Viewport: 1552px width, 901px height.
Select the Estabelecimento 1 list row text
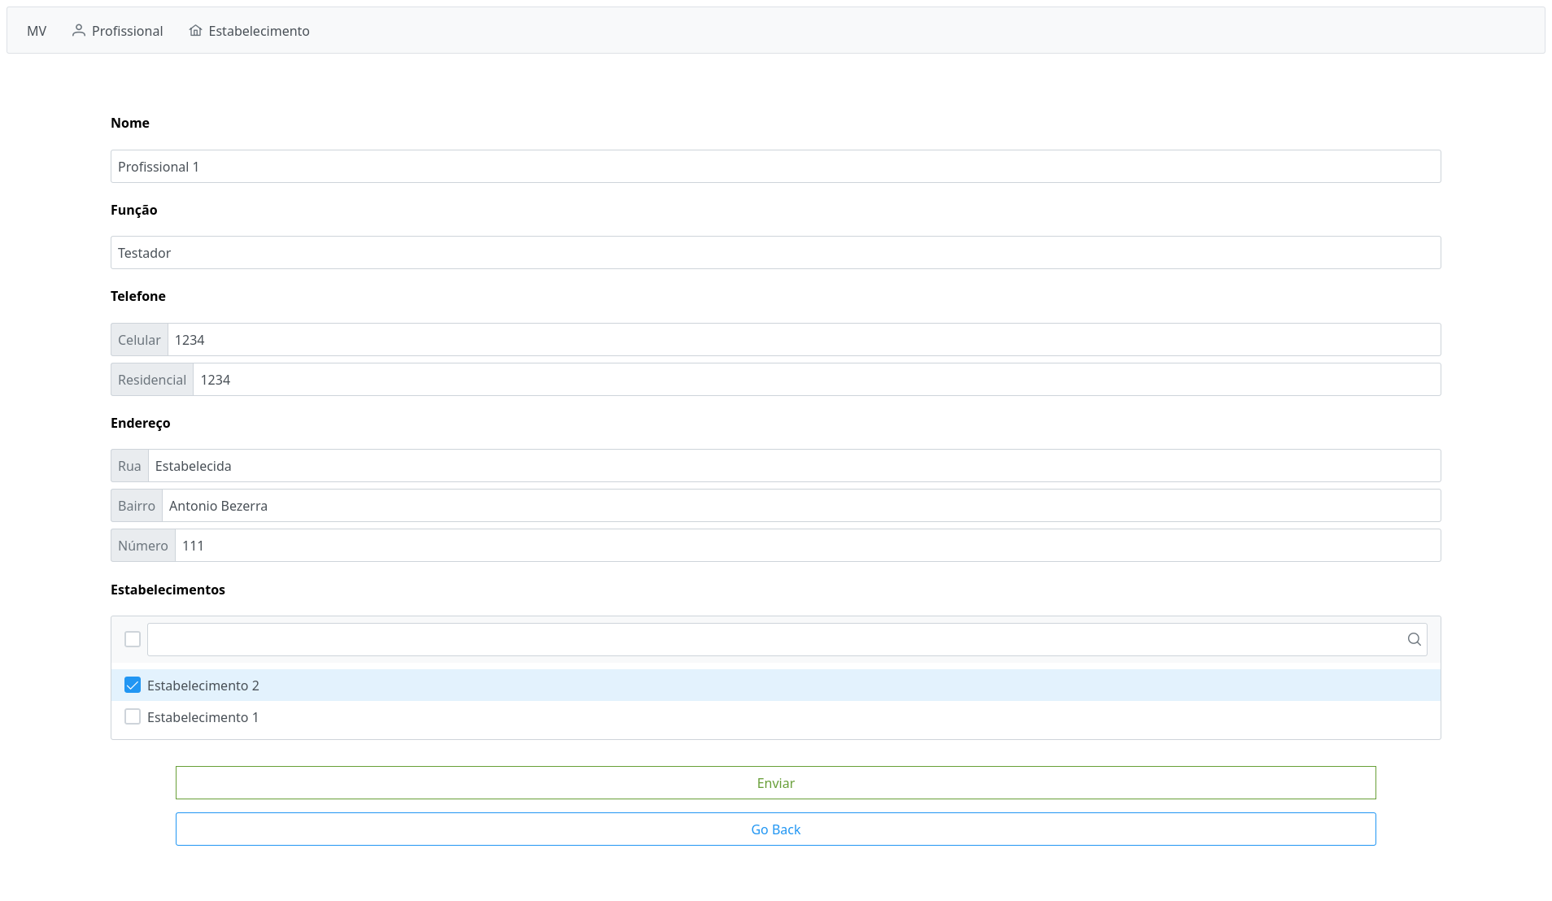[203, 717]
